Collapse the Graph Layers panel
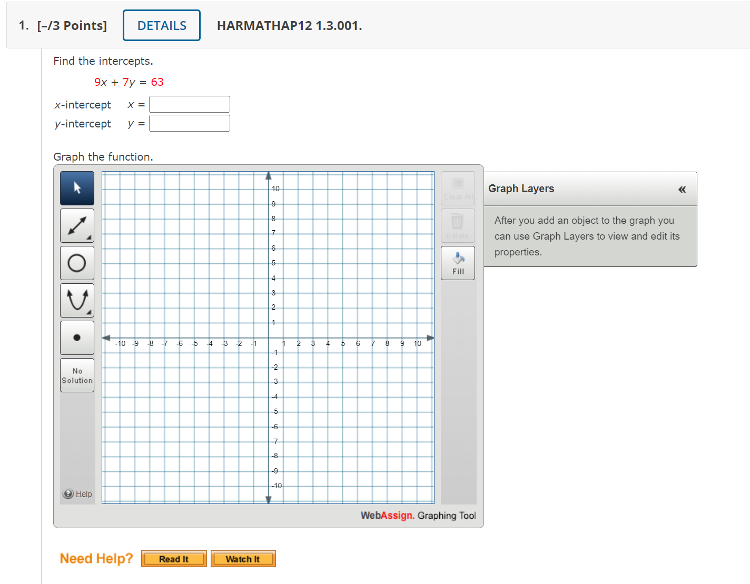The image size is (750, 584). coord(682,189)
